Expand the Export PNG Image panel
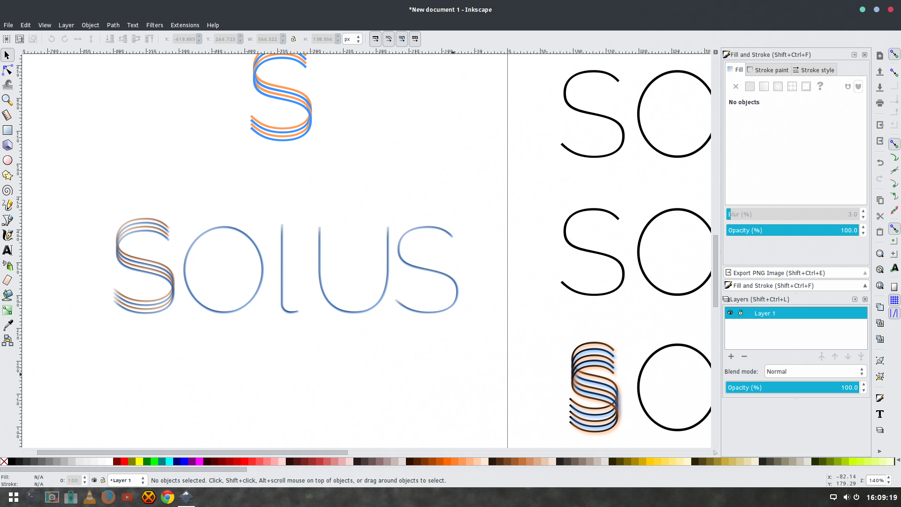The width and height of the screenshot is (901, 507). tap(796, 273)
